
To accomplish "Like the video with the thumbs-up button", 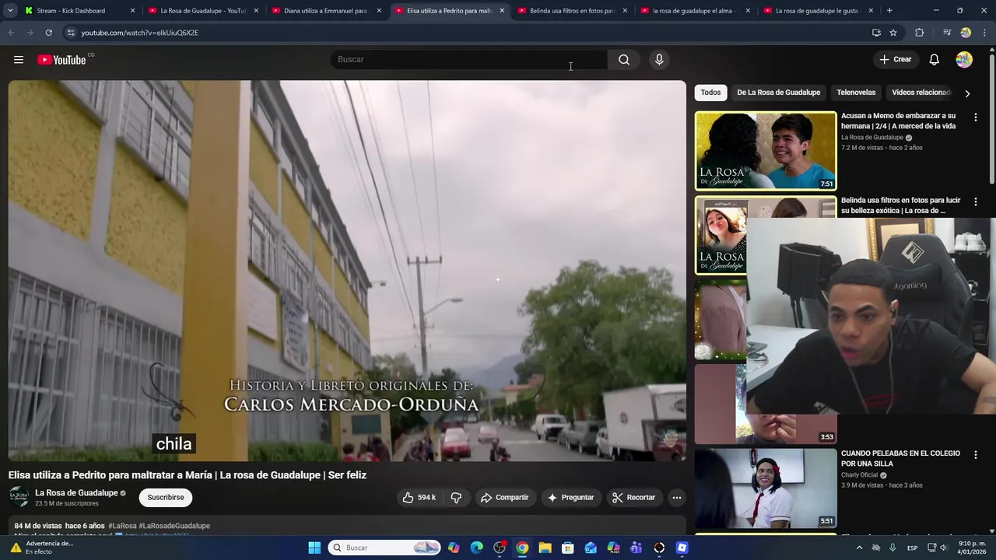I will tap(419, 498).
